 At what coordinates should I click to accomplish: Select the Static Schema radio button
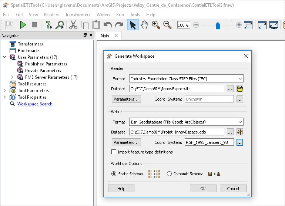(114, 174)
